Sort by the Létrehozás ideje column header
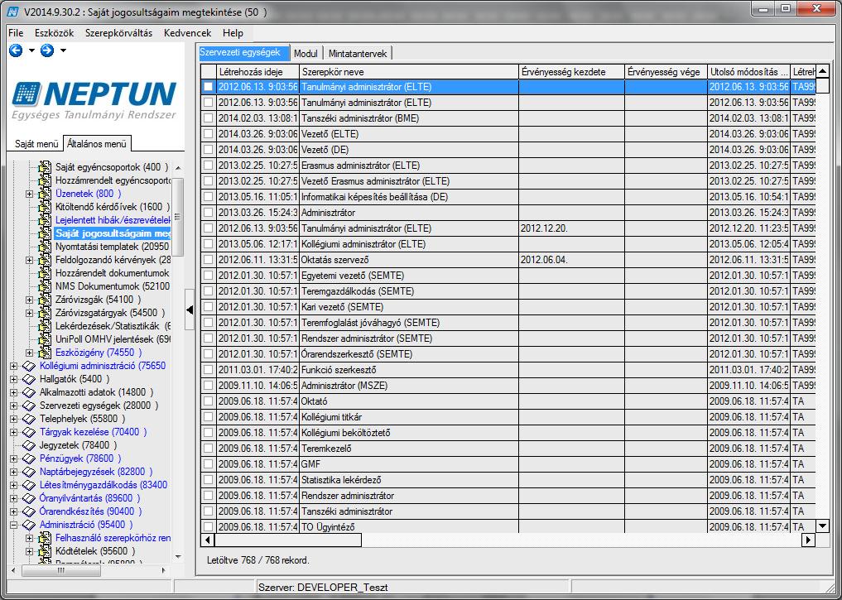The image size is (842, 600). pyautogui.click(x=257, y=72)
